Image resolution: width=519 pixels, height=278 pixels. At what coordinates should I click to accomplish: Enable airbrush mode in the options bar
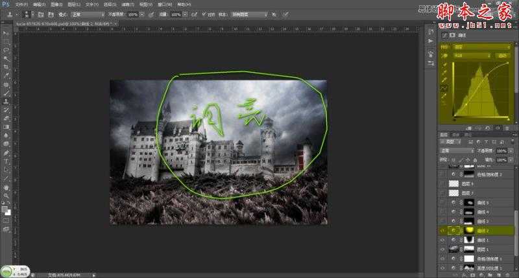coord(194,14)
